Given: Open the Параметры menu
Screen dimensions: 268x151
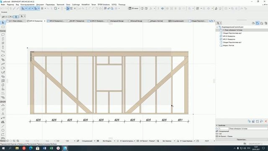Looking at the screenshot, I should click(50, 5).
